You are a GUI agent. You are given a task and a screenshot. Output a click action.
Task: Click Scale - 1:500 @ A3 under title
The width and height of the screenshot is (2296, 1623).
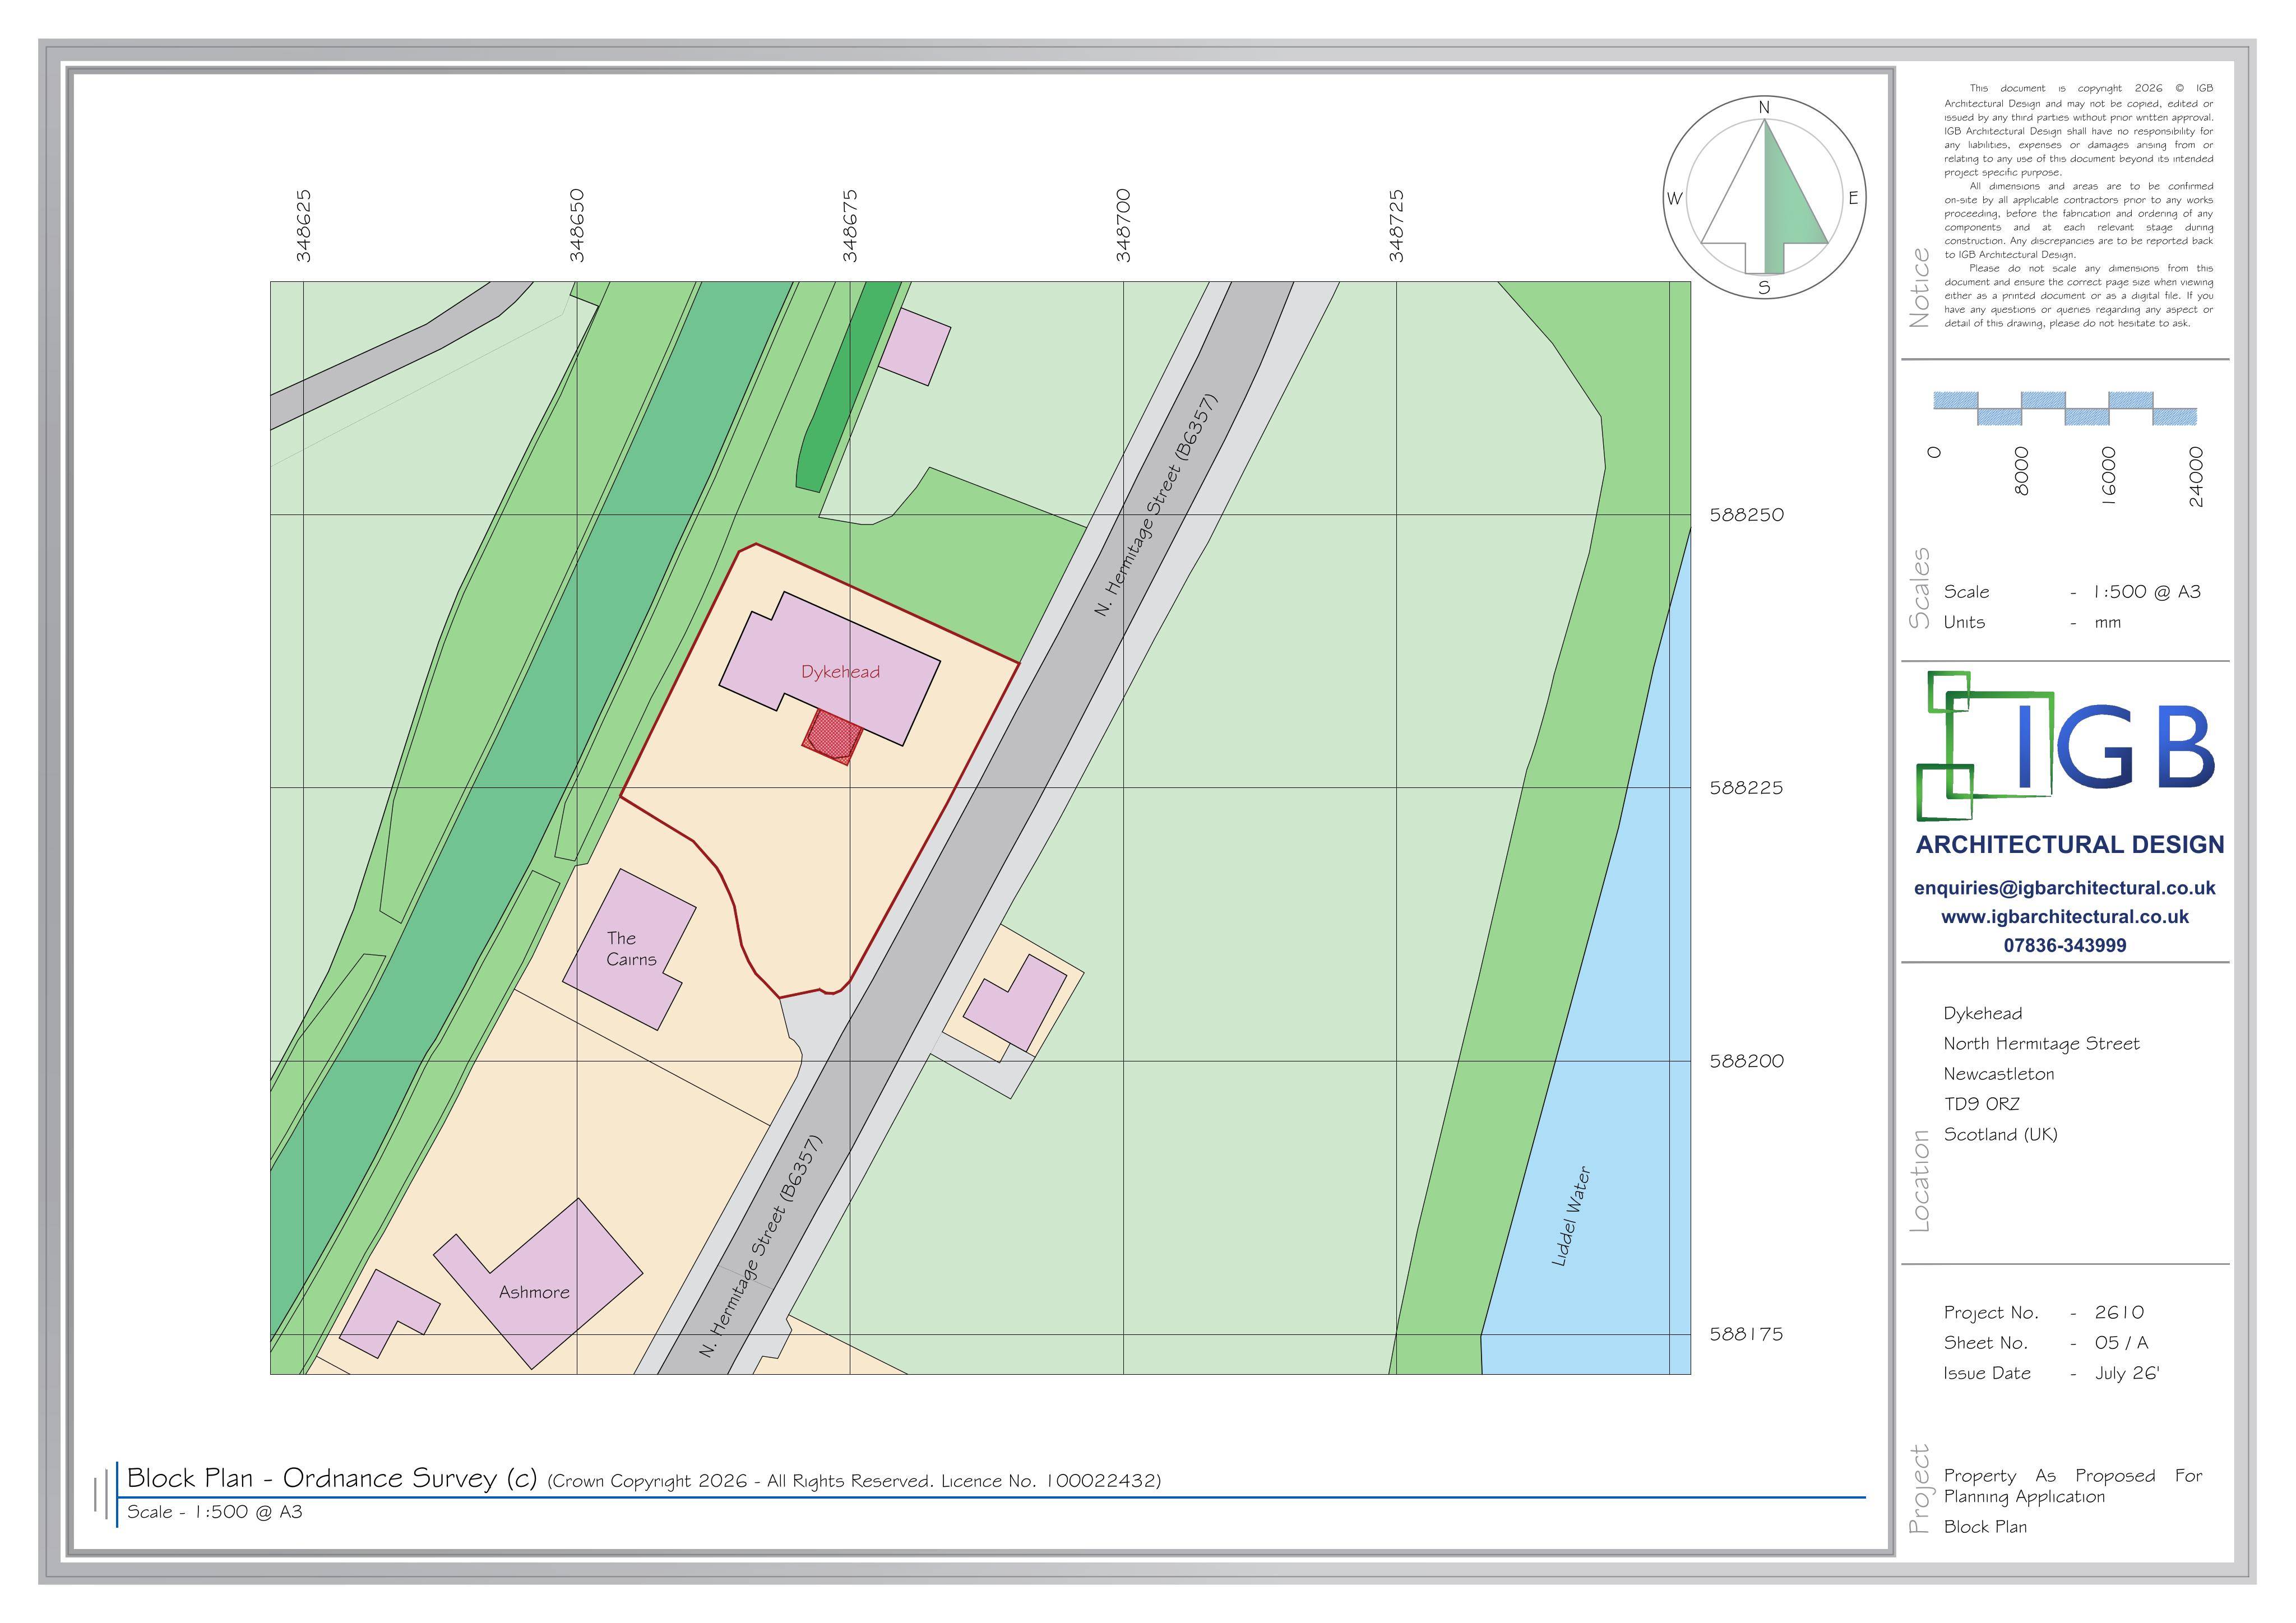click(x=214, y=1512)
